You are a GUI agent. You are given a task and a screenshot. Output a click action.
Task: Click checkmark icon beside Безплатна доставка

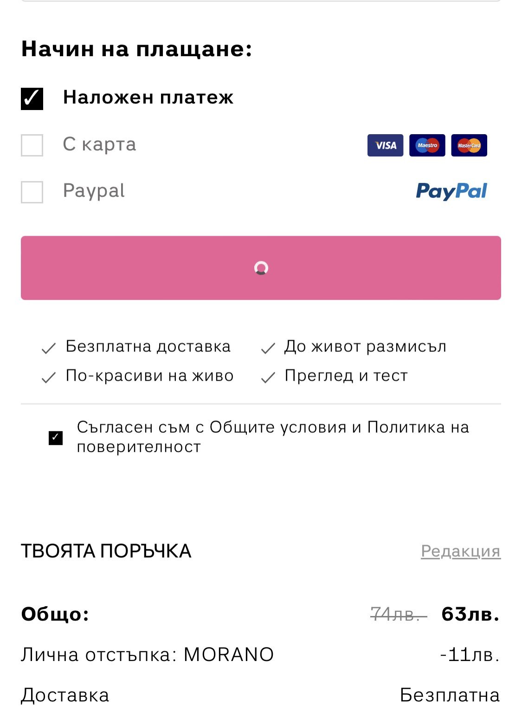pyautogui.click(x=49, y=348)
